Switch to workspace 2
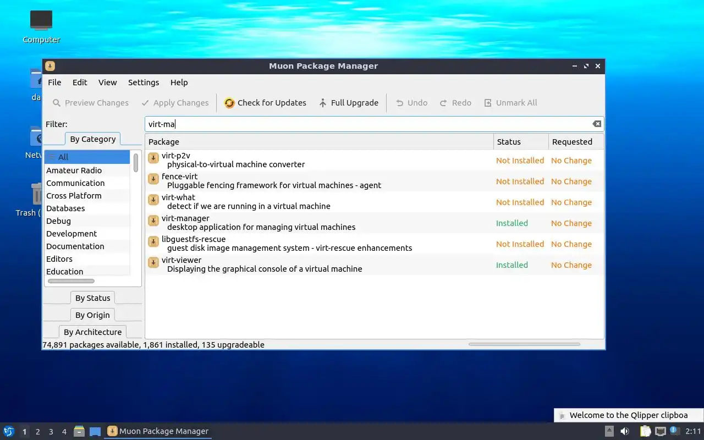This screenshot has width=704, height=440. (x=37, y=432)
